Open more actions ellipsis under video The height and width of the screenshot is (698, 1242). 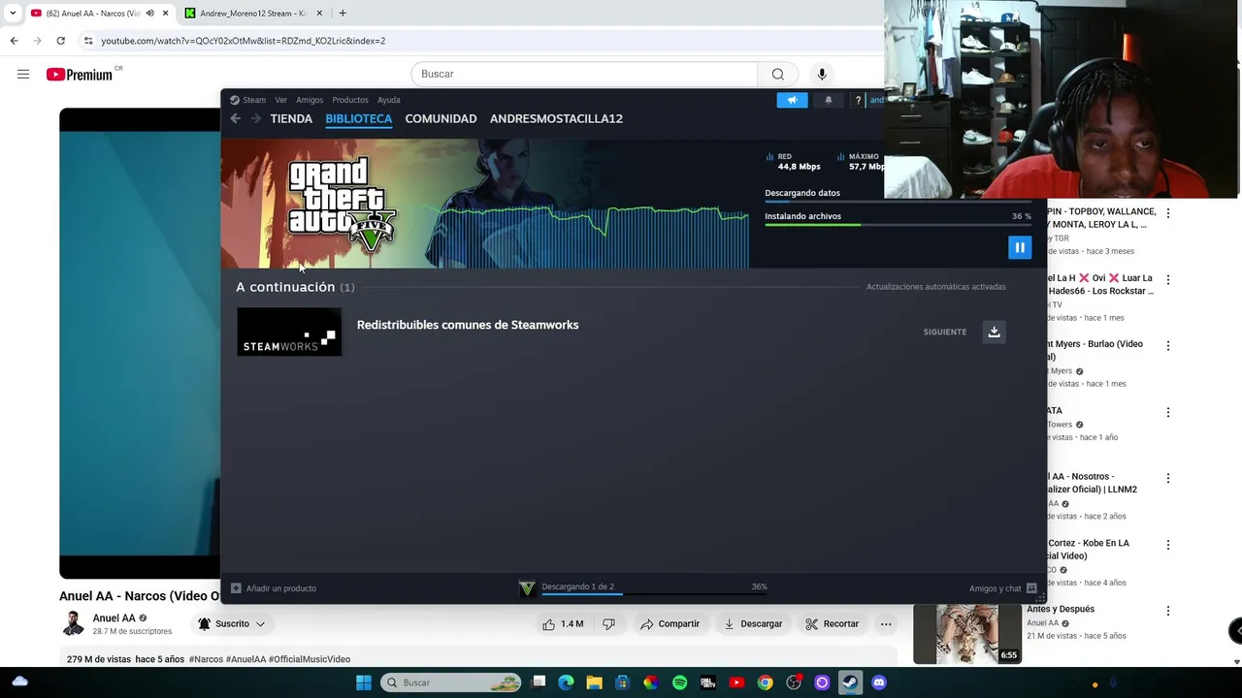pos(886,623)
